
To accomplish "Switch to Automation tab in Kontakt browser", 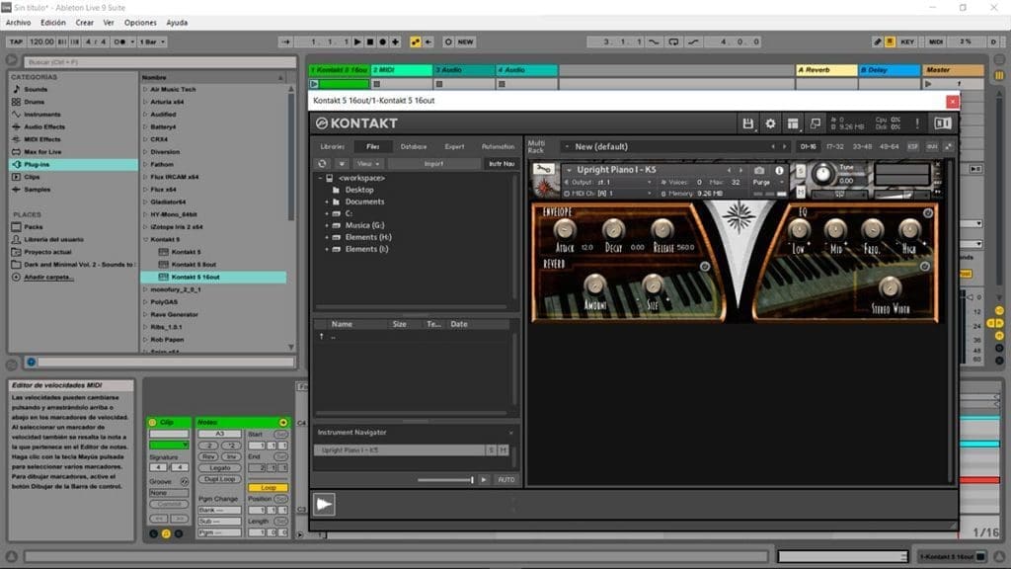I will [498, 146].
